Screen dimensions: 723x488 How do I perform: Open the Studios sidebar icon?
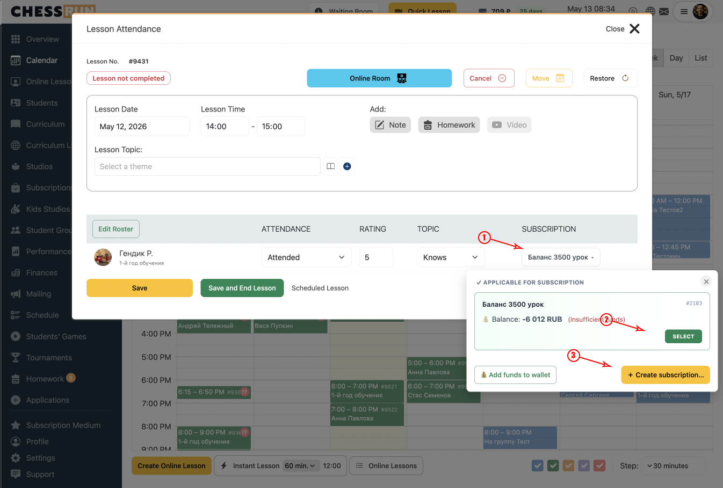click(16, 167)
